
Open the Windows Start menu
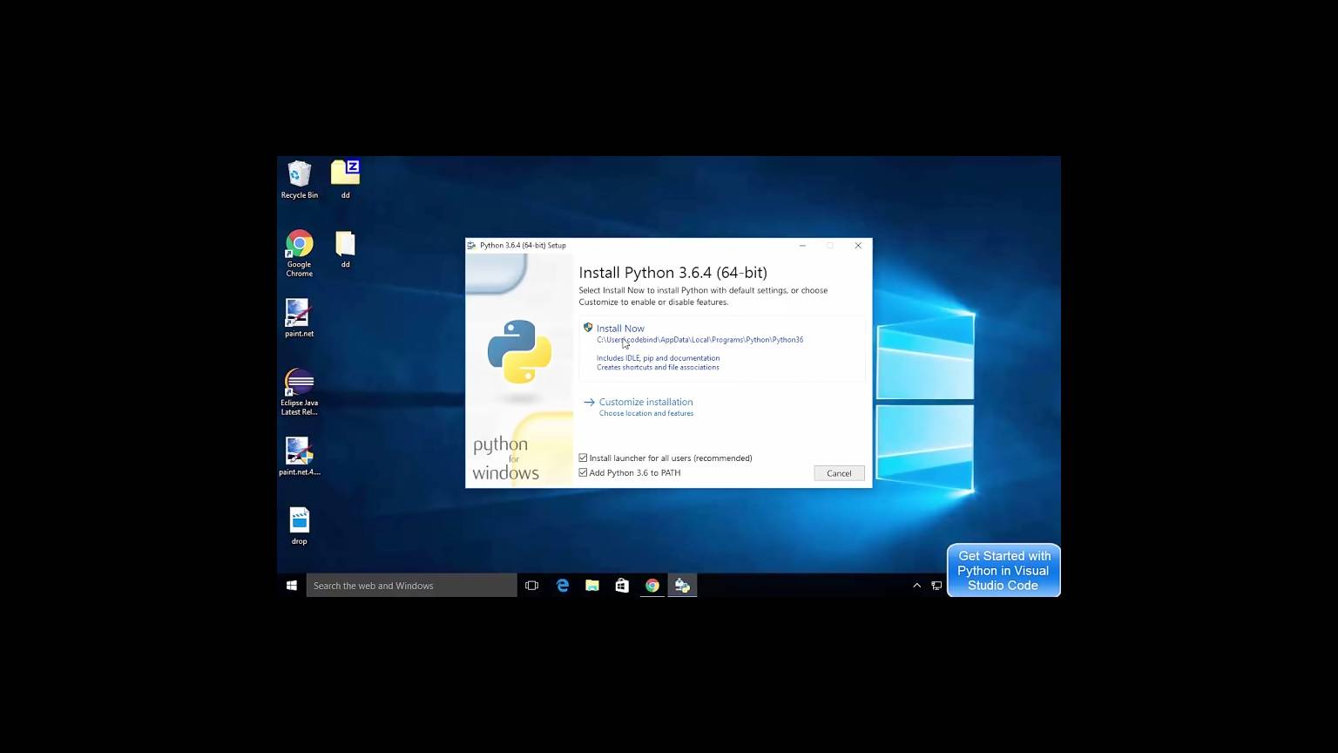click(x=292, y=586)
